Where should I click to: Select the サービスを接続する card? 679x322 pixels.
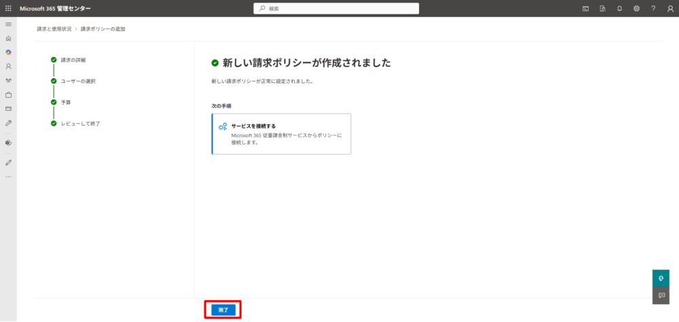(x=281, y=134)
